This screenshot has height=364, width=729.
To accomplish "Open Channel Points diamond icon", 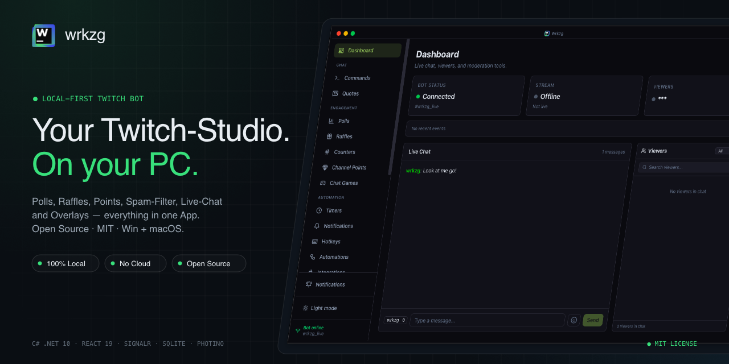I will (x=325, y=168).
